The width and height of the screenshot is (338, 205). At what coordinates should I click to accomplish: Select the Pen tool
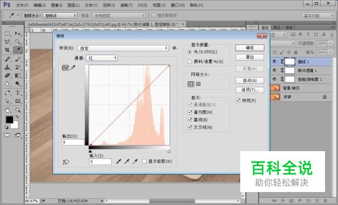click(7, 93)
